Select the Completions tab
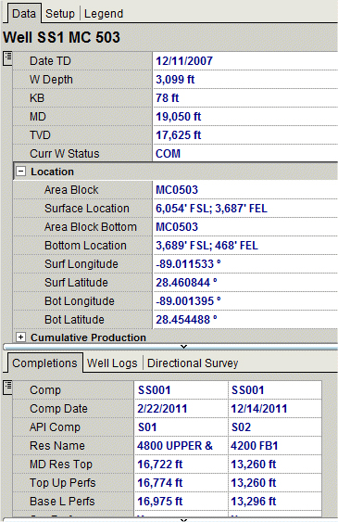 click(x=44, y=363)
